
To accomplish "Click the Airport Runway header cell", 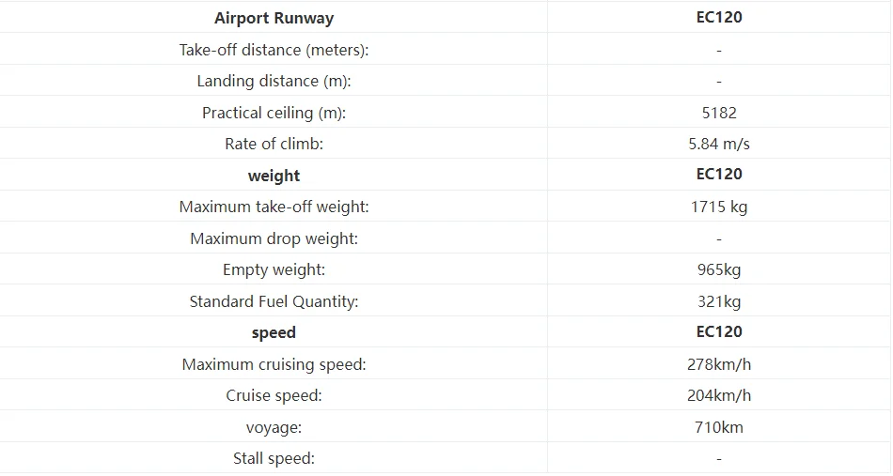I will 274,18.
